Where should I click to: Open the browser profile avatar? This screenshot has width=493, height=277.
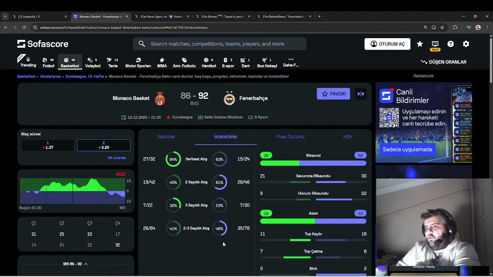(478, 27)
